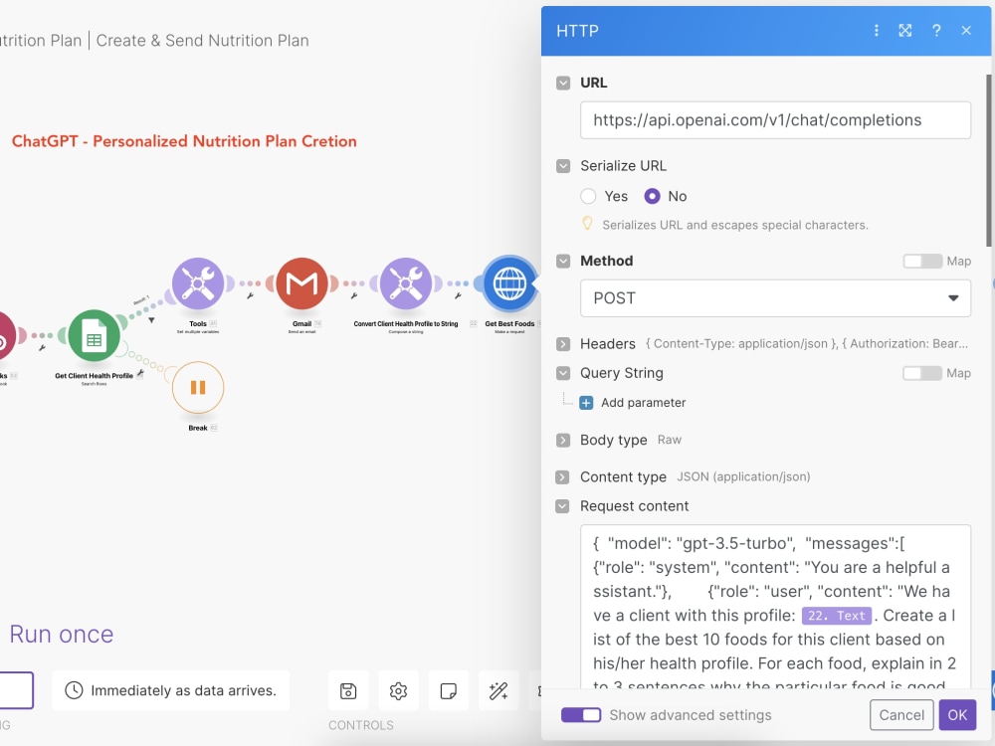This screenshot has height=746, width=995.
Task: Open the HTTP panel three-dot menu
Action: (877, 31)
